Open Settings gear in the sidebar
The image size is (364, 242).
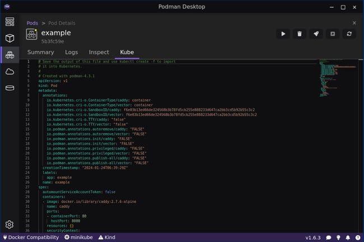pyautogui.click(x=10, y=225)
